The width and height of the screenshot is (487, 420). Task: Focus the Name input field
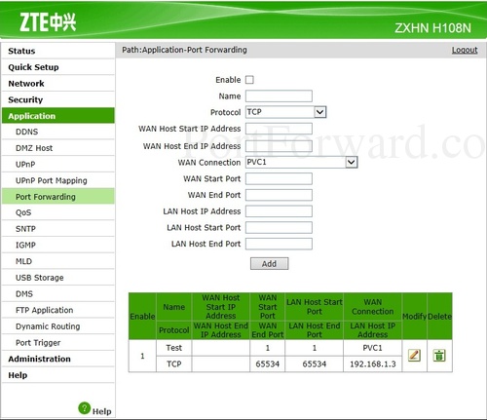279,96
